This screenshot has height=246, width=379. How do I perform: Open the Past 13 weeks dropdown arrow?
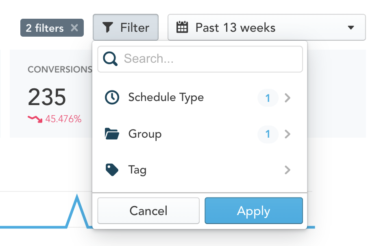(351, 27)
